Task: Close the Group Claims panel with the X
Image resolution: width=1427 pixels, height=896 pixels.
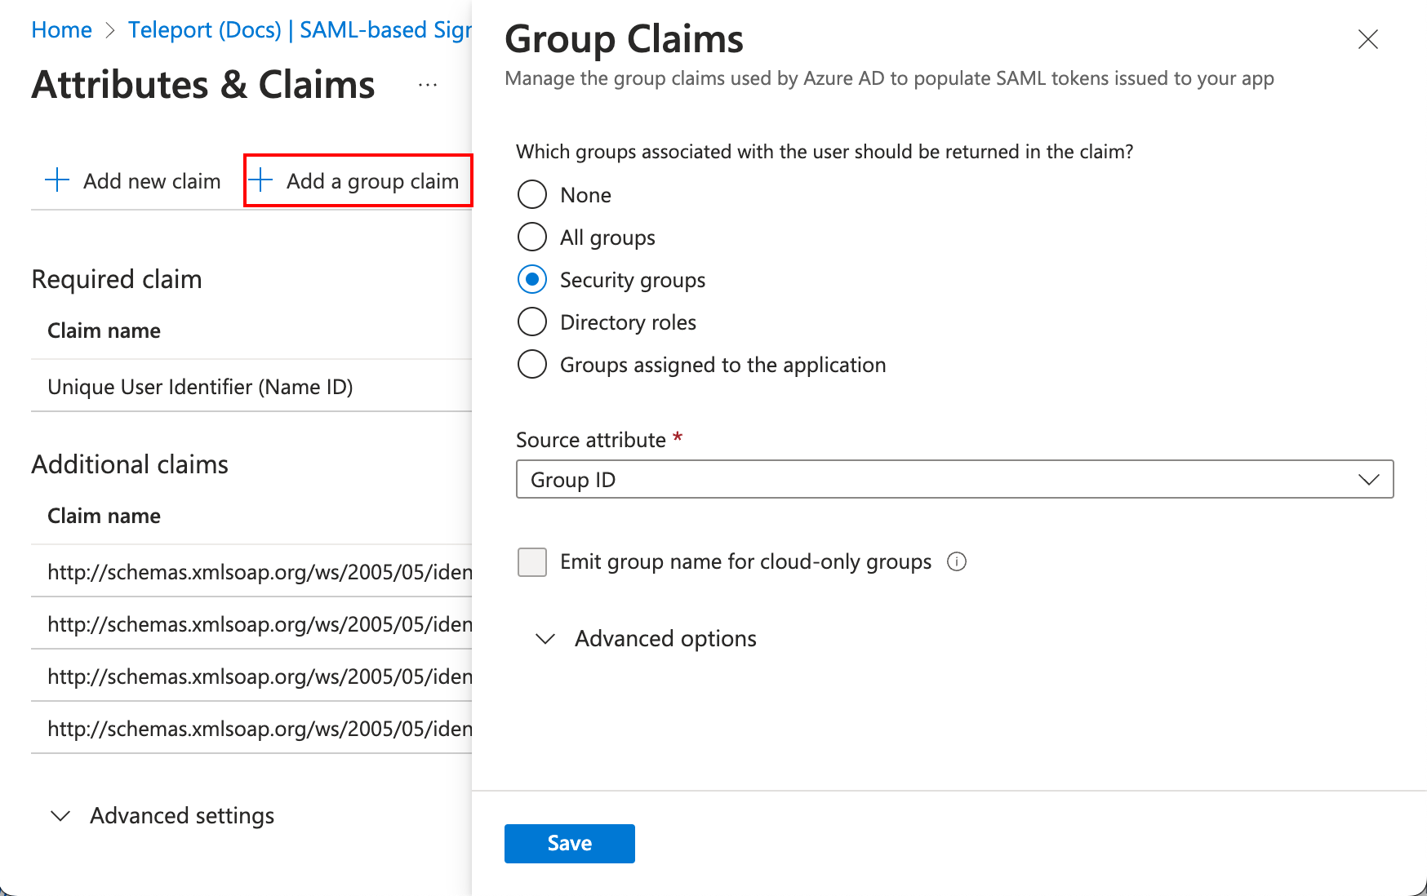Action: click(x=1368, y=39)
